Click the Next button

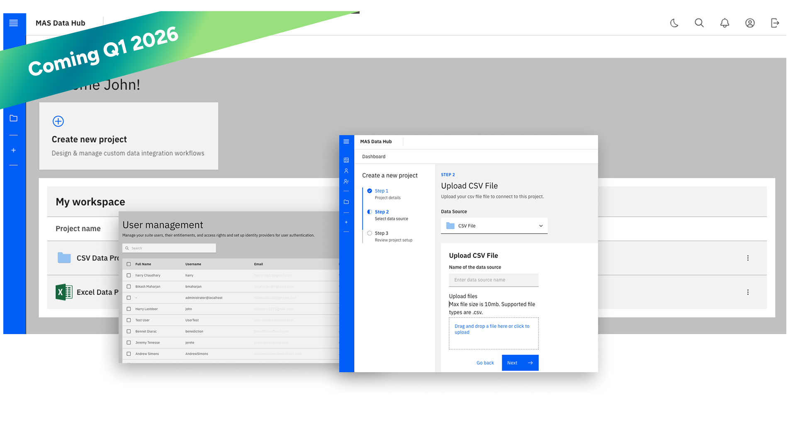tap(520, 363)
